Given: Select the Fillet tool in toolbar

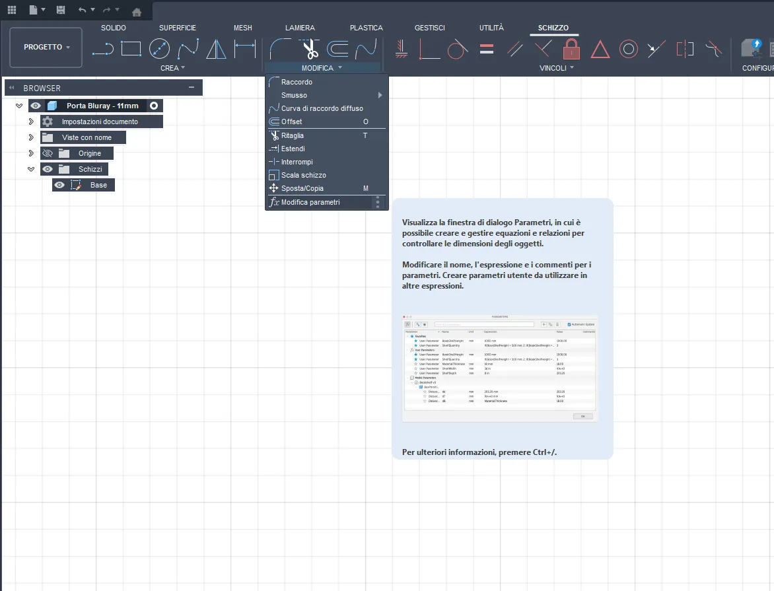Looking at the screenshot, I should (x=280, y=49).
